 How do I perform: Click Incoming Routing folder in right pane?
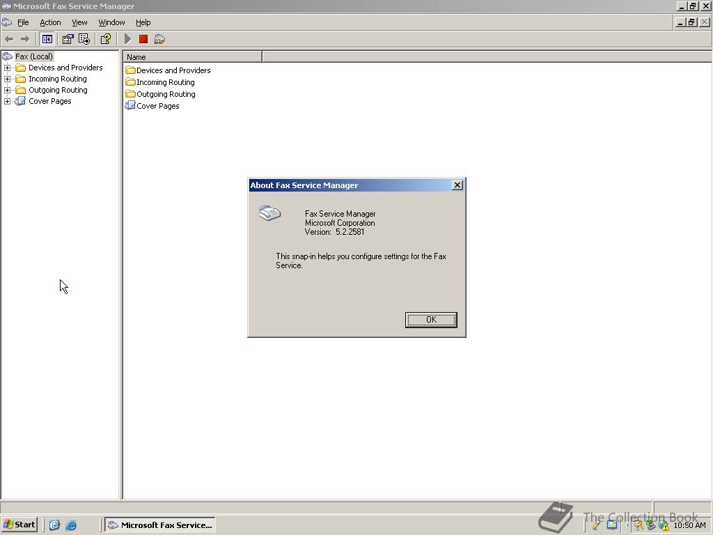click(x=160, y=82)
